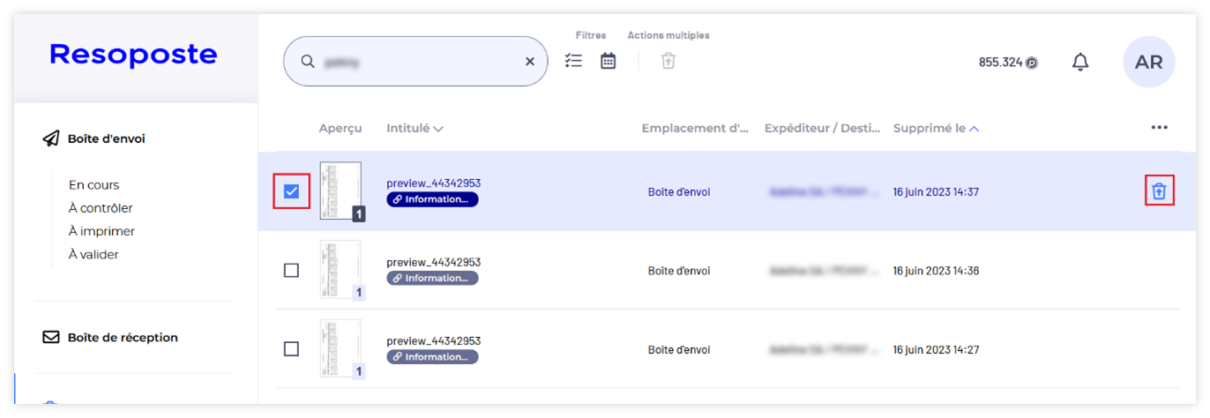Click the checklist filter icon

click(x=573, y=61)
